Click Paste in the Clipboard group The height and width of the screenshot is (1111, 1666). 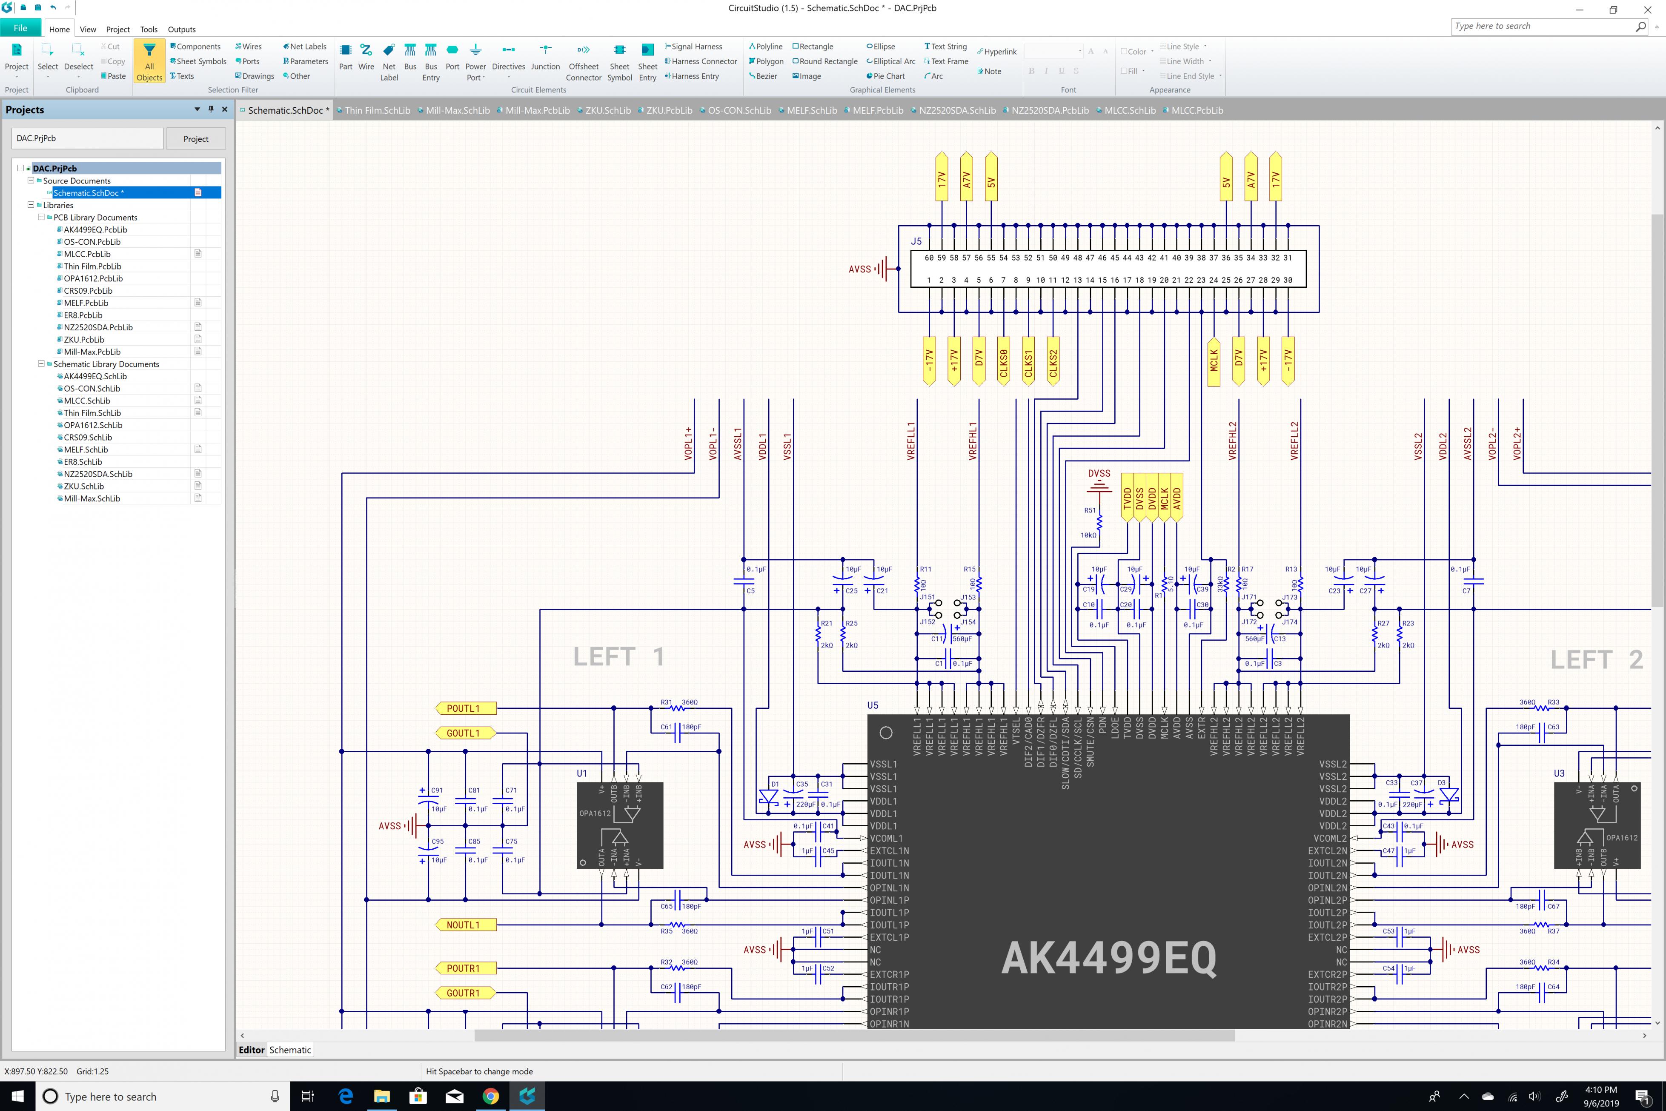113,76
